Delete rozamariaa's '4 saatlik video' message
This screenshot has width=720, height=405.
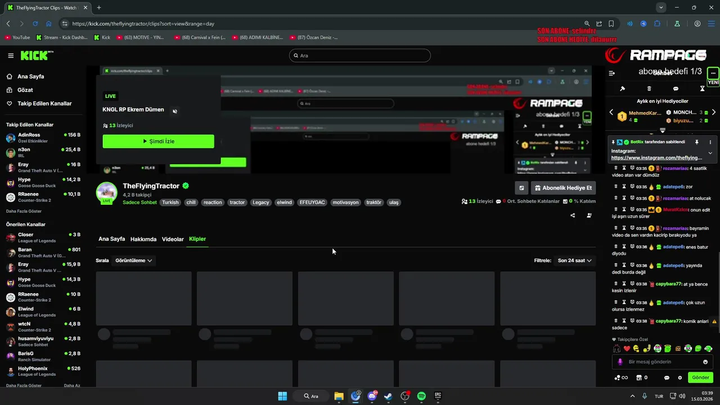(616, 168)
